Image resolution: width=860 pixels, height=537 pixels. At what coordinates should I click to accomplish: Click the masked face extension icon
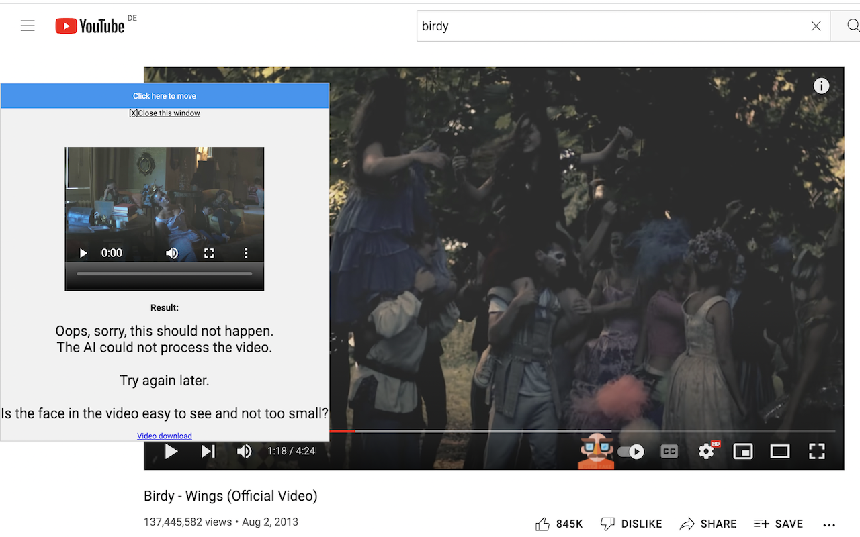click(x=597, y=451)
